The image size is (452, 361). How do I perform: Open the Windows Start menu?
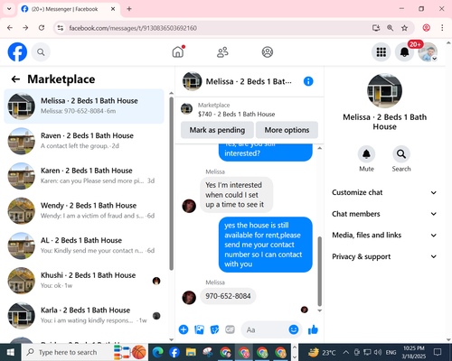tap(11, 352)
